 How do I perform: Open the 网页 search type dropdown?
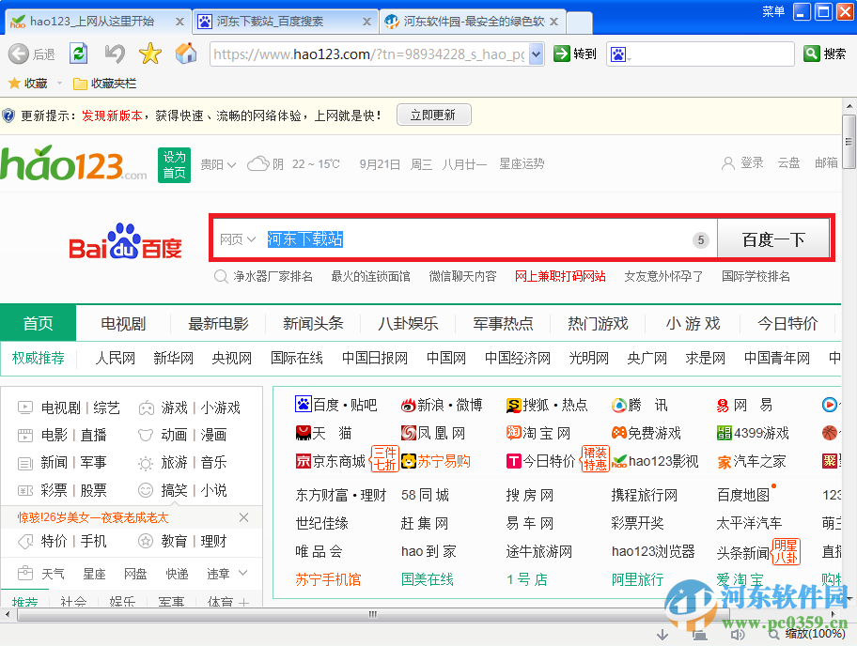pyautogui.click(x=237, y=238)
